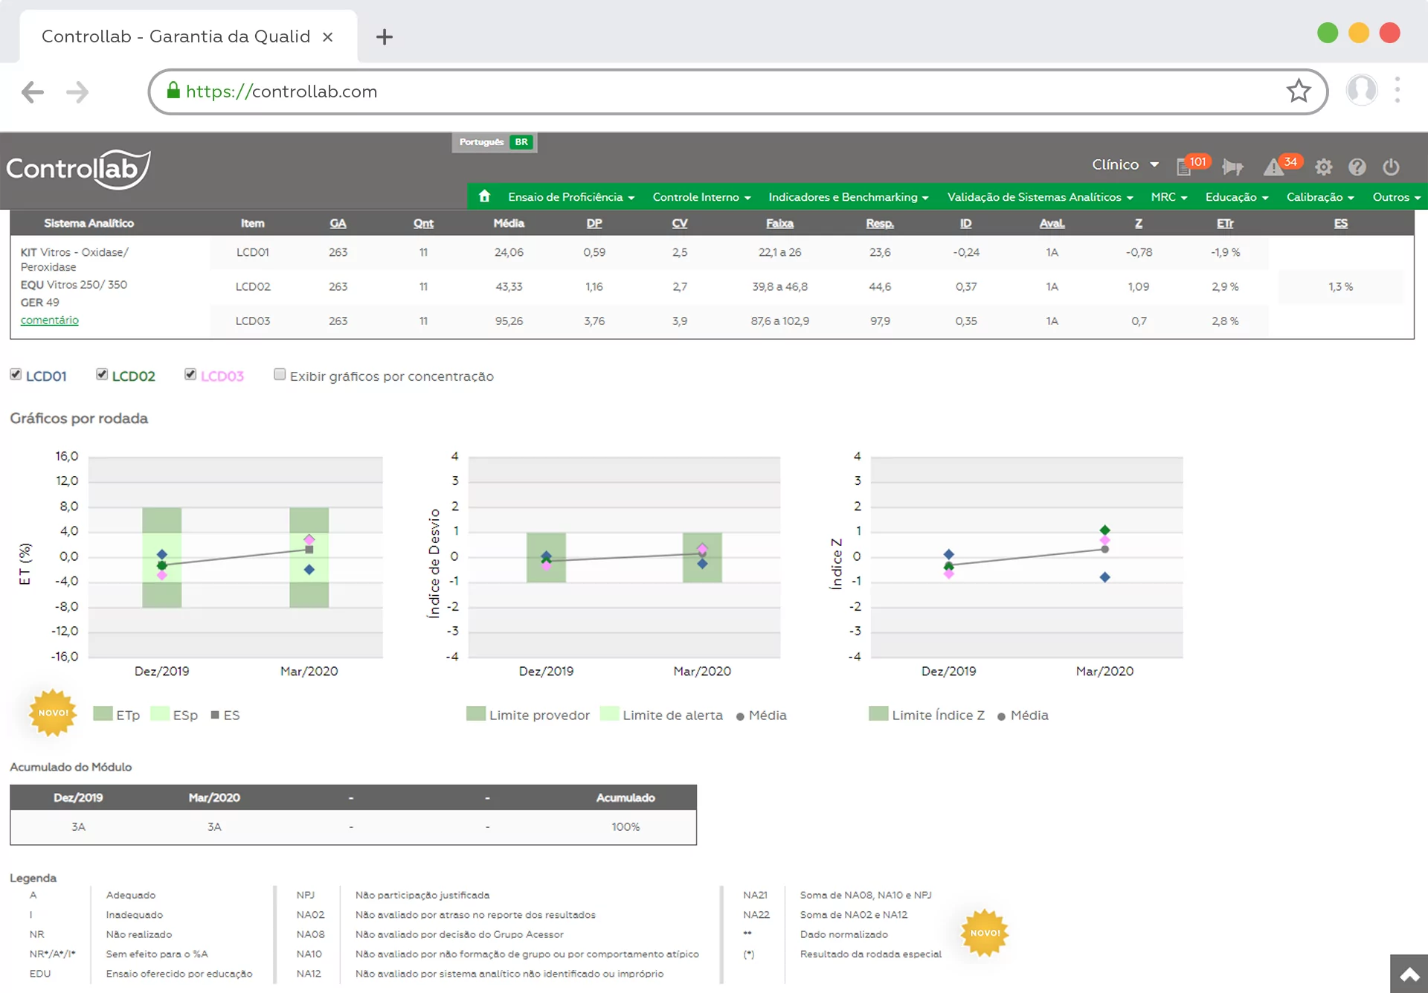Expand the Clínico dropdown

(x=1125, y=164)
